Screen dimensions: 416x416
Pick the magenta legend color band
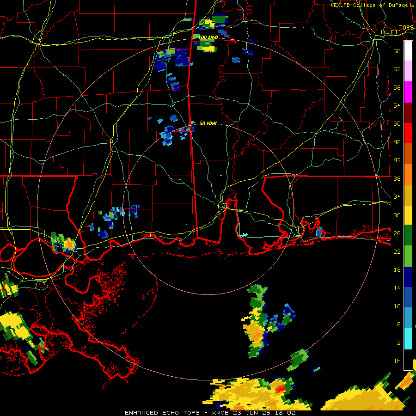click(408, 92)
